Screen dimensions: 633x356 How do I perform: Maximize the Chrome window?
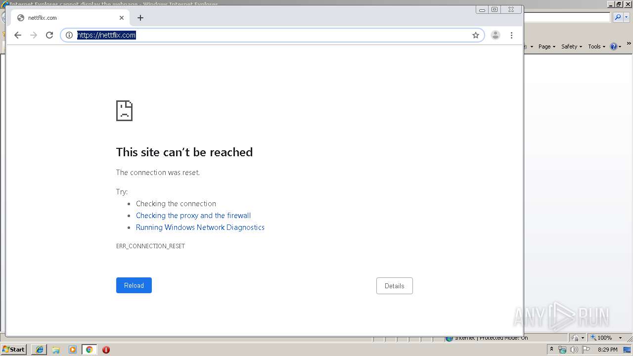(x=495, y=9)
